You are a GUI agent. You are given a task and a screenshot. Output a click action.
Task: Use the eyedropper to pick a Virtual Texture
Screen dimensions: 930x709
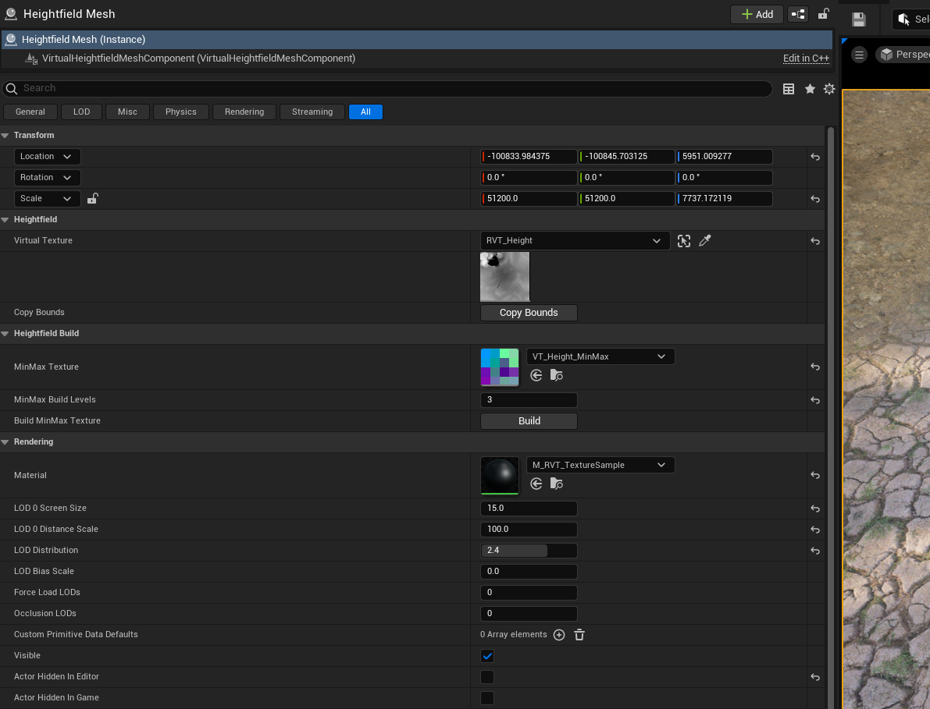(705, 240)
